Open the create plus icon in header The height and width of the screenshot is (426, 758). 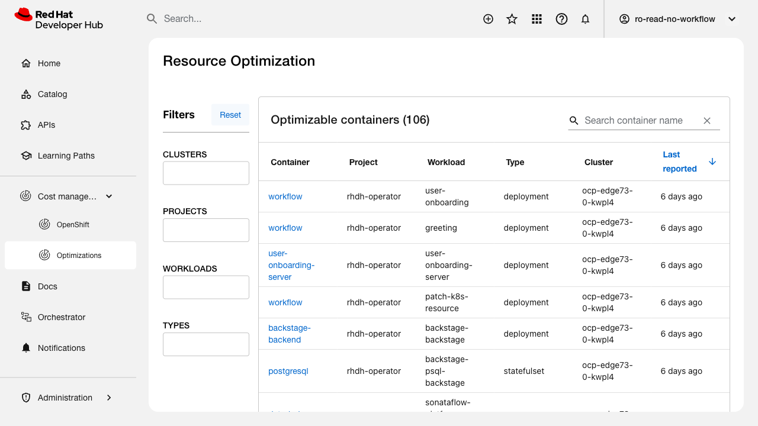click(488, 19)
